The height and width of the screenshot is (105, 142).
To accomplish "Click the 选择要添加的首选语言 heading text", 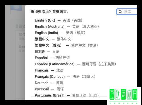I will pyautogui.click(x=49, y=12).
